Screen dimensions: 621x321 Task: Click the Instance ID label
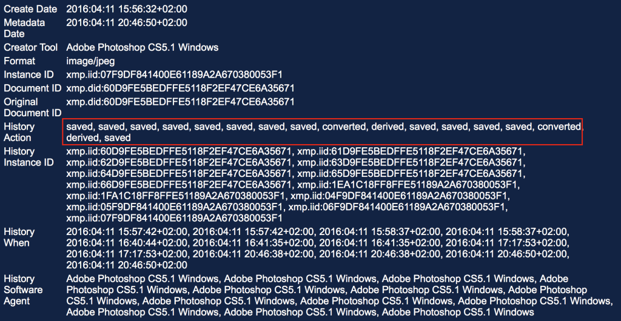point(29,74)
